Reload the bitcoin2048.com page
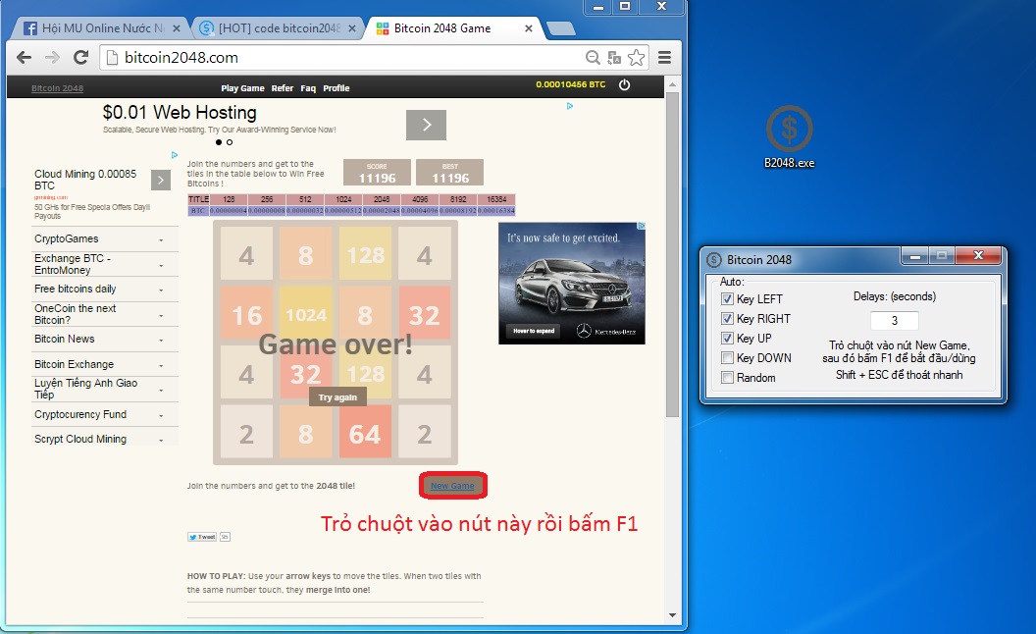1036x634 pixels. click(x=80, y=58)
